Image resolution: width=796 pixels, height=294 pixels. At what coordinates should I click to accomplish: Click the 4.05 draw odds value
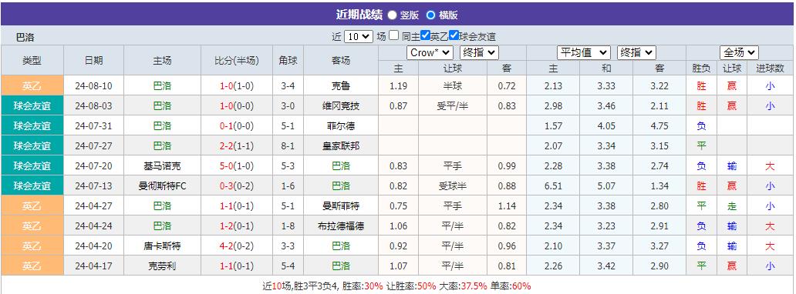[x=606, y=125]
